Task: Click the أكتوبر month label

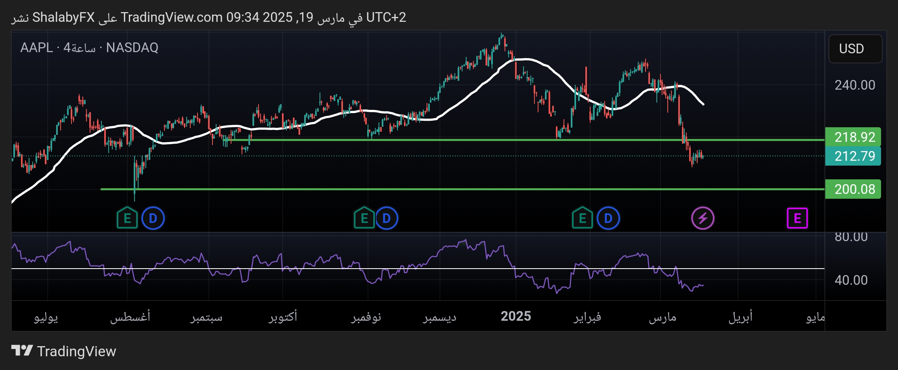Action: (283, 316)
